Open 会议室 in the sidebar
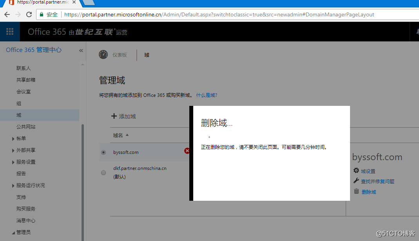The height and width of the screenshot is (241, 419). point(24,92)
